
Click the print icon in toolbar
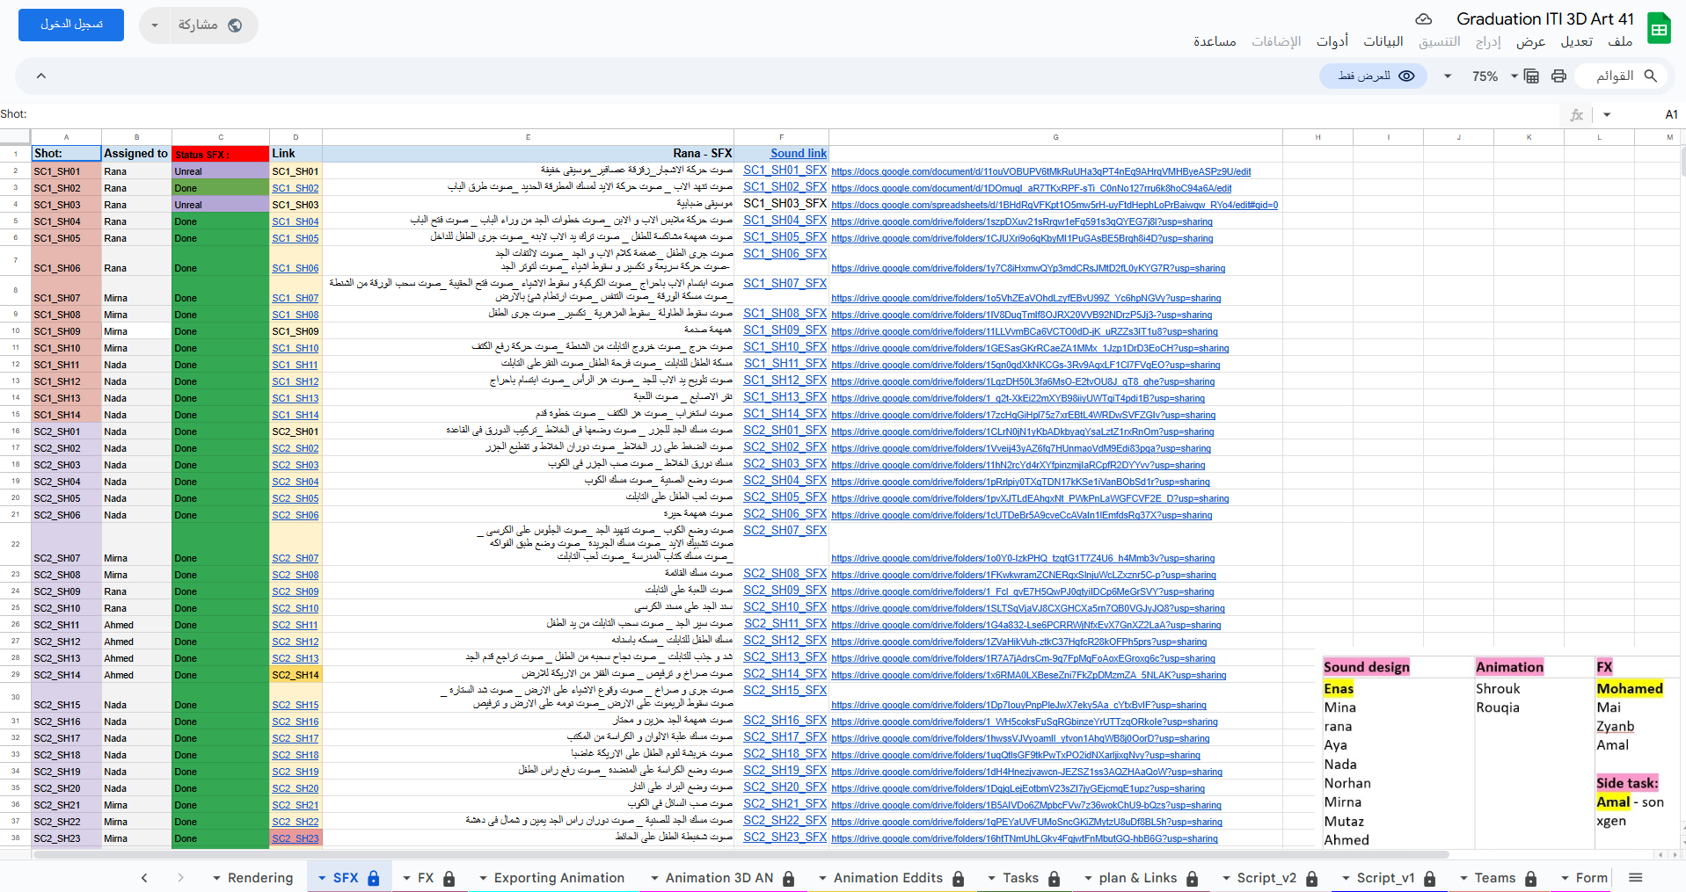pos(1558,76)
